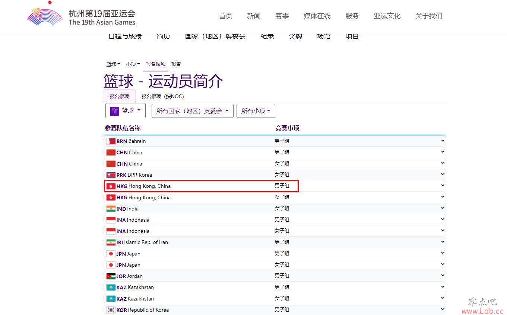
Task: Click PRK DPR Korea team name
Action: click(134, 175)
